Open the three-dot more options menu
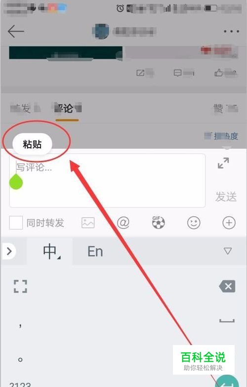 pyautogui.click(x=231, y=32)
